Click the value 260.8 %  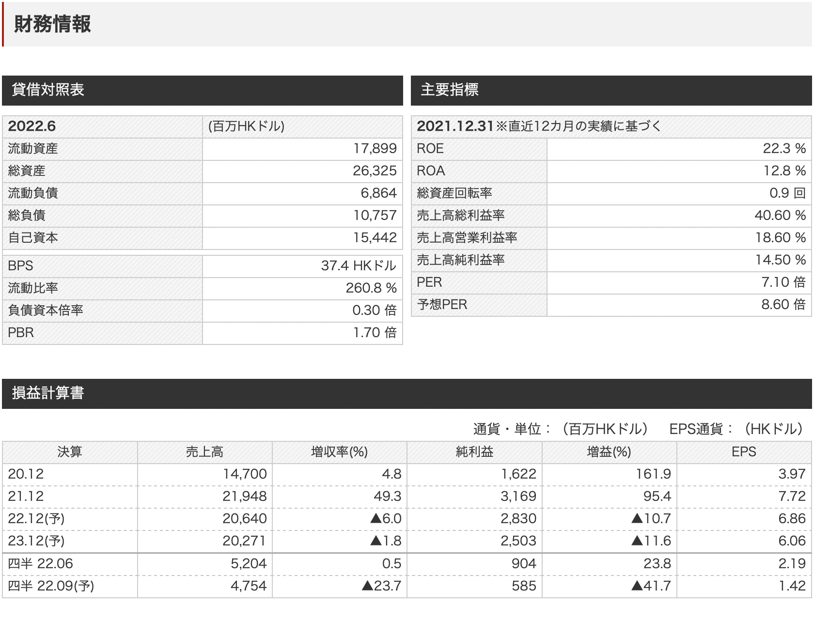(372, 288)
